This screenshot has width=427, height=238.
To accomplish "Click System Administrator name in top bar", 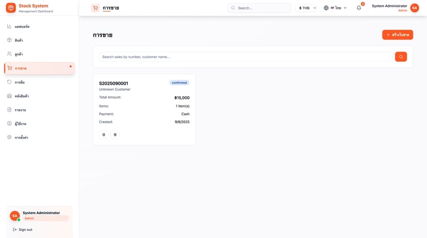I will click(390, 6).
